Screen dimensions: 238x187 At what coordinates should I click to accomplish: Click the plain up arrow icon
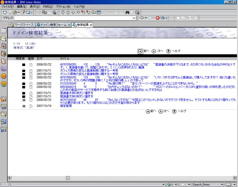[x=73, y=12]
